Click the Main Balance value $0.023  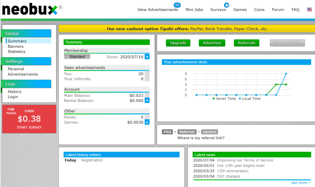coord(136,96)
